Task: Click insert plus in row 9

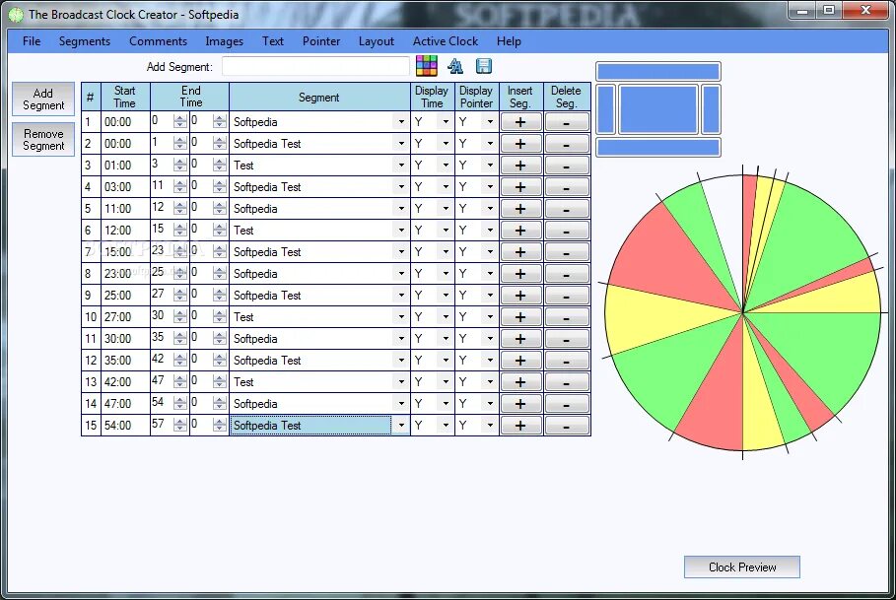Action: pyautogui.click(x=521, y=296)
